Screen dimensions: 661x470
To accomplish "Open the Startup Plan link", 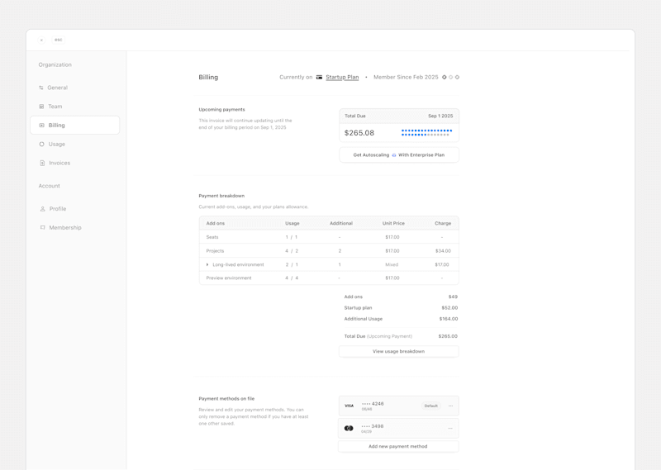I will click(x=342, y=77).
